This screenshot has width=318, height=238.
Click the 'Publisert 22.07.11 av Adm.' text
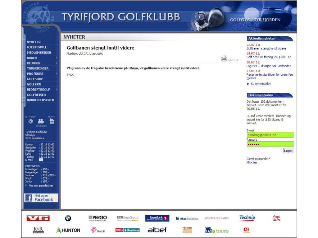click(85, 54)
